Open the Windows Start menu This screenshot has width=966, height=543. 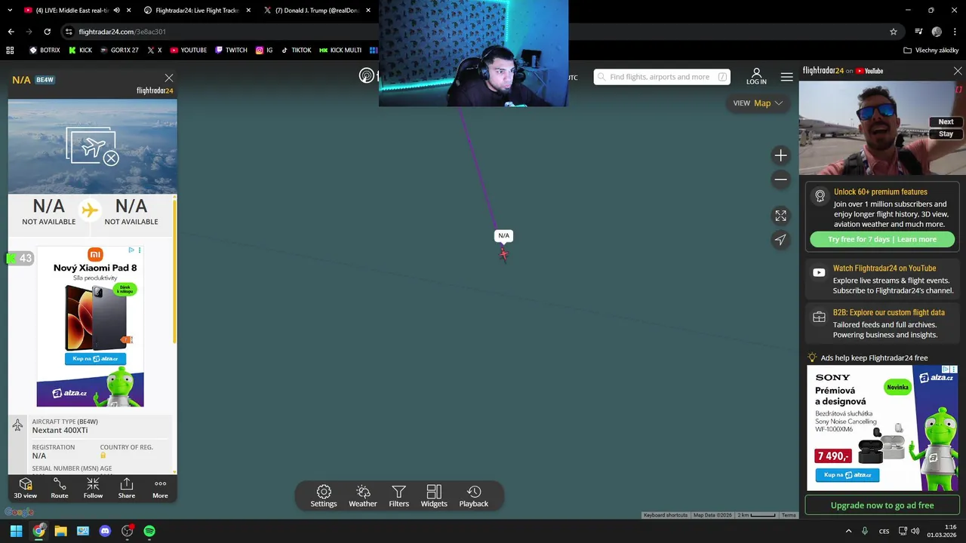point(16,531)
